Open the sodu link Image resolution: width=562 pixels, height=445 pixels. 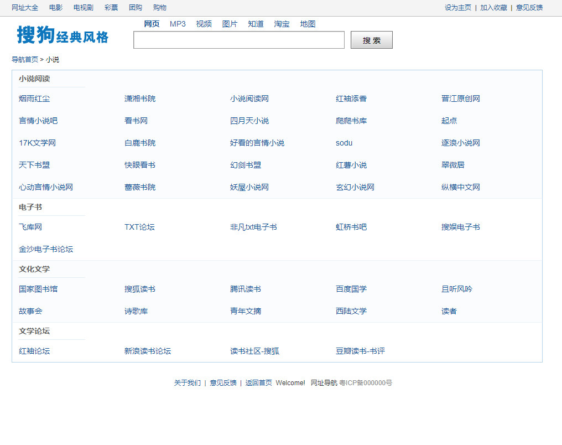pos(344,143)
